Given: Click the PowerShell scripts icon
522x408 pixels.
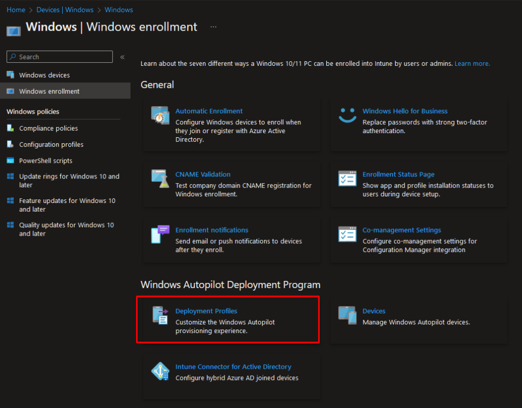Looking at the screenshot, I should pyautogui.click(x=10, y=161).
